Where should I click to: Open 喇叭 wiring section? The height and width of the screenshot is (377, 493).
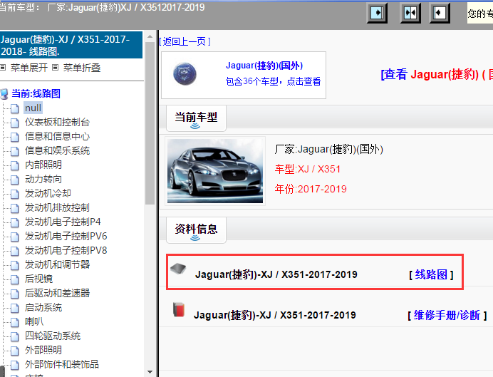pos(34,321)
